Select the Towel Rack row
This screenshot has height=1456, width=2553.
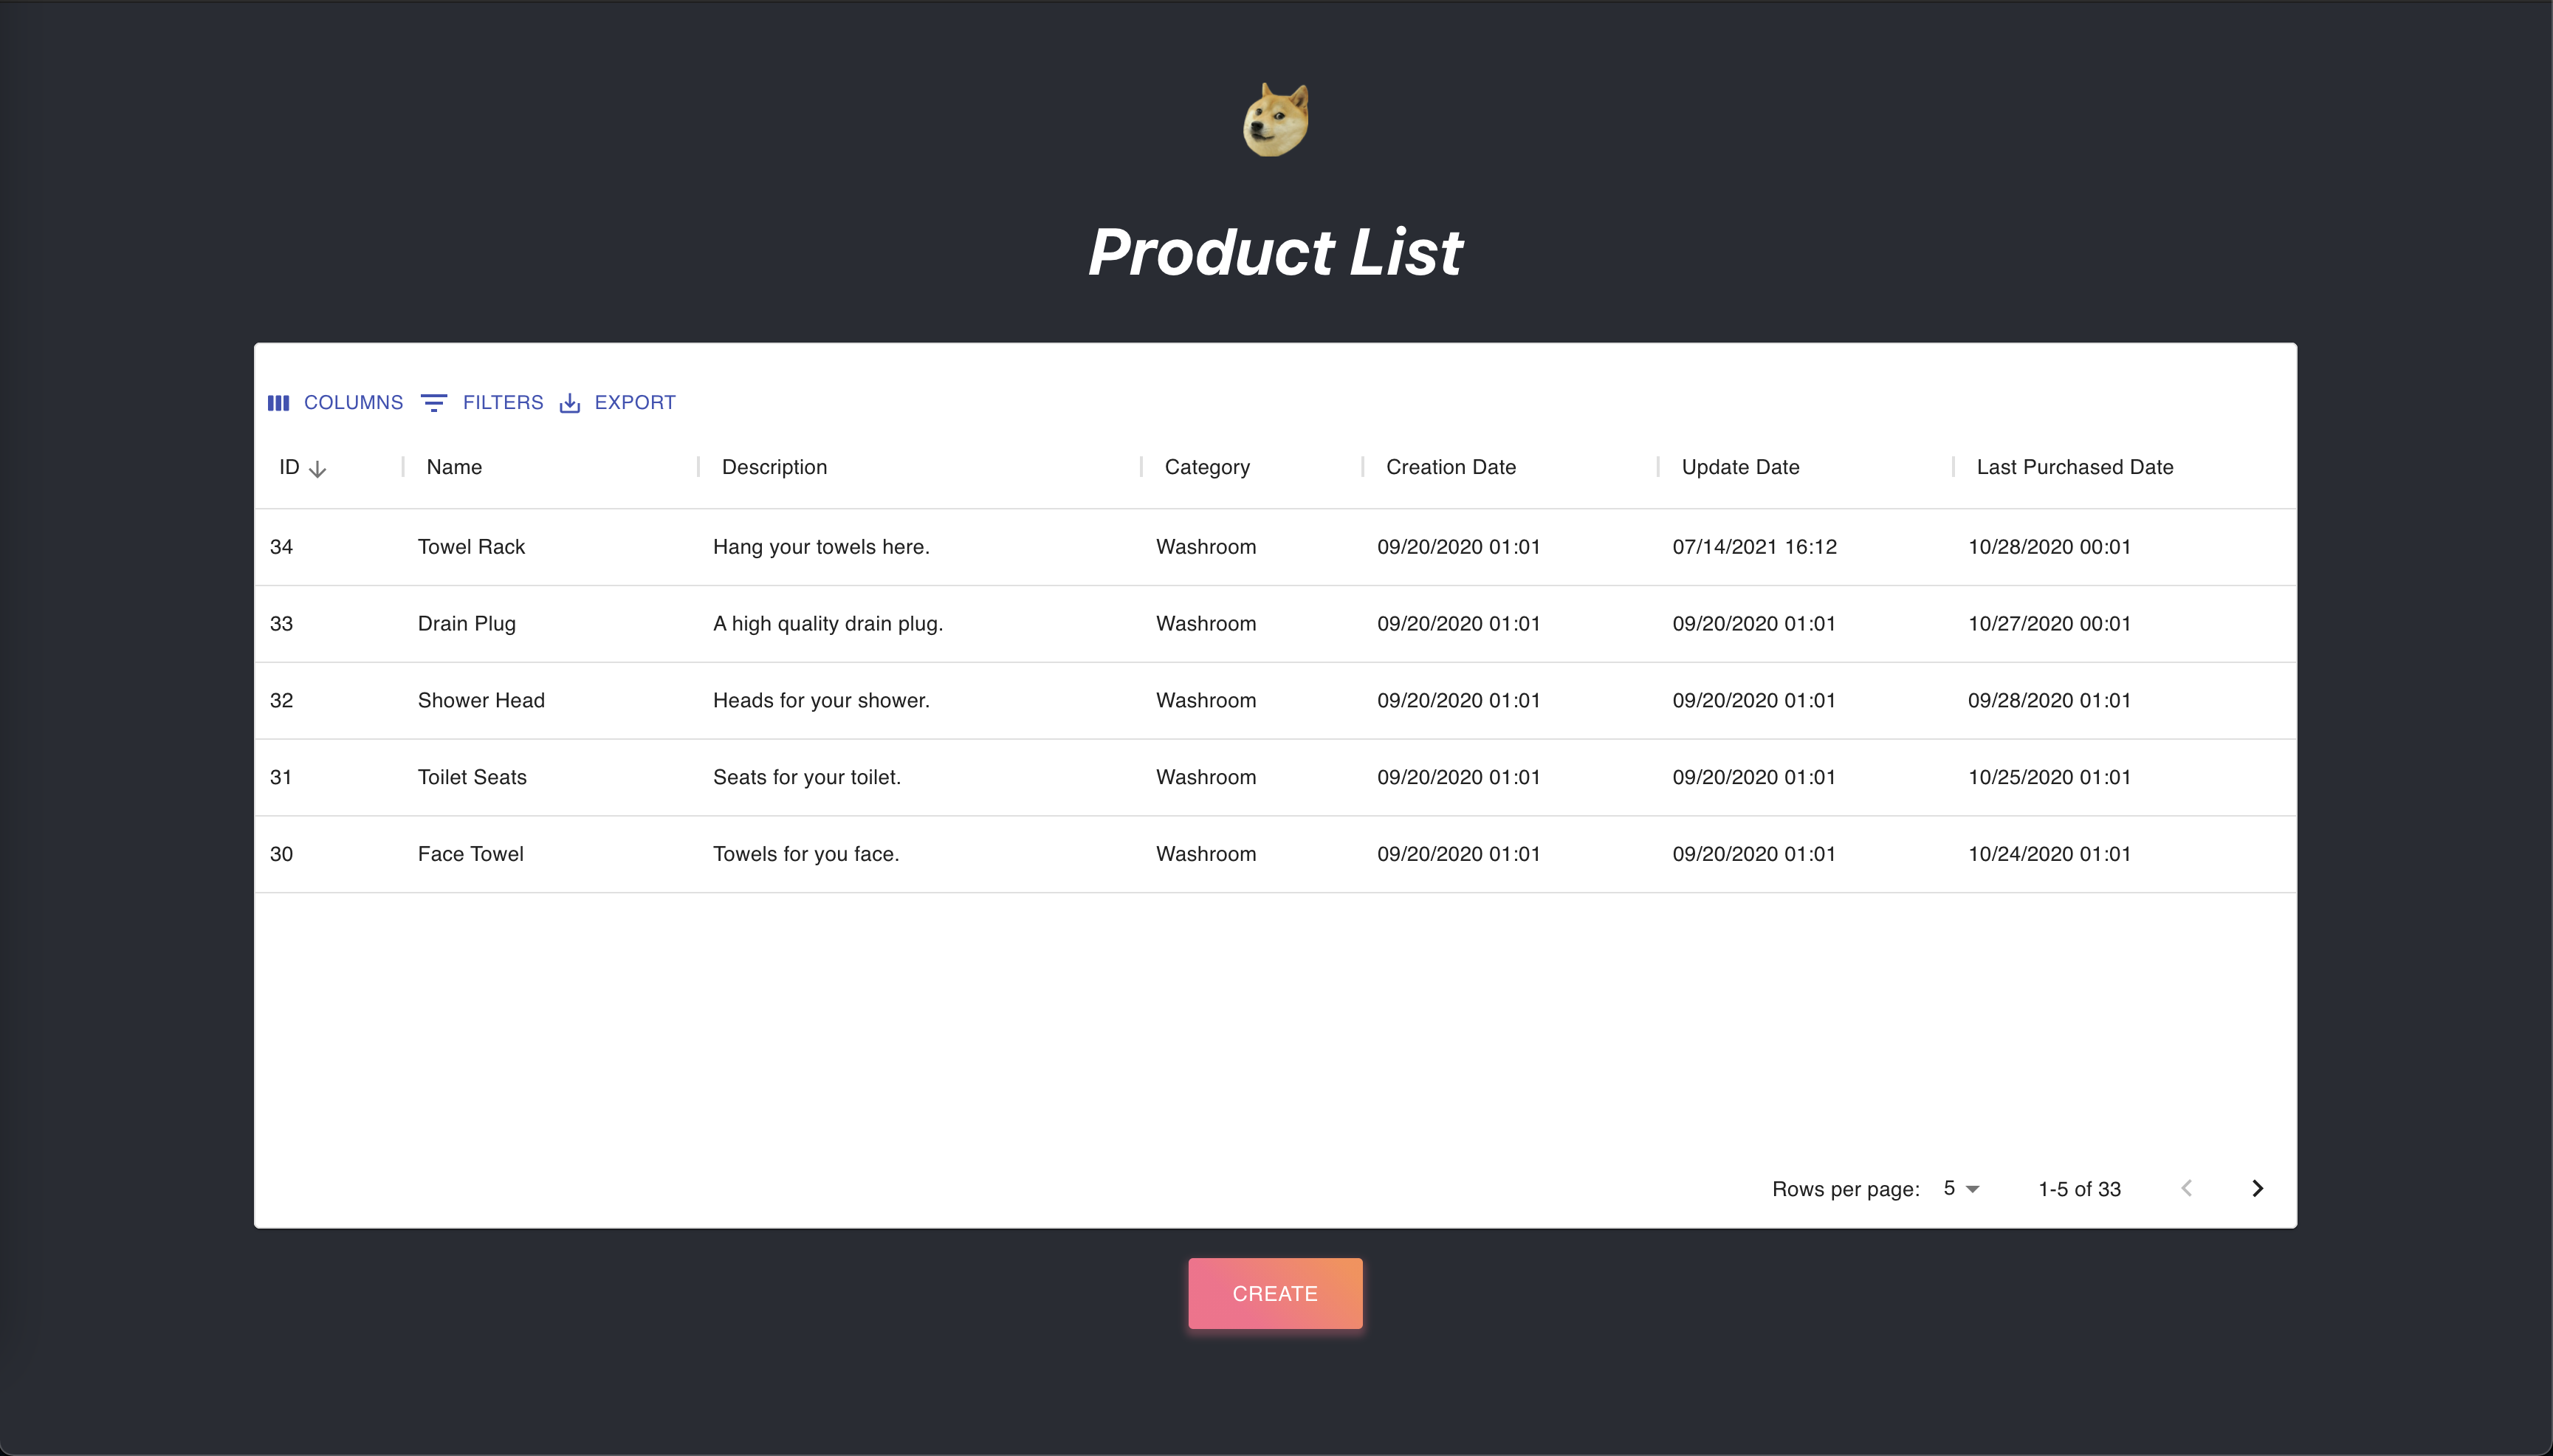coord(471,547)
